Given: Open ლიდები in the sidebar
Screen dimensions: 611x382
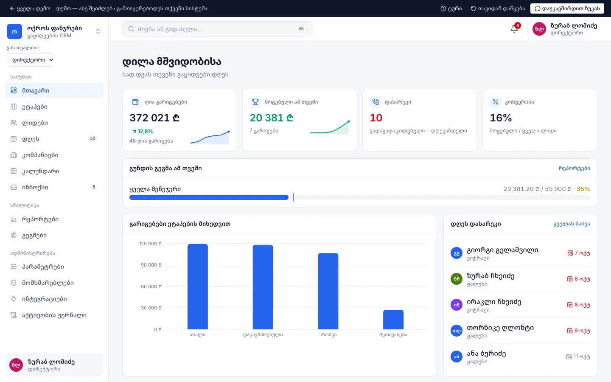Looking at the screenshot, I should click(54, 123).
